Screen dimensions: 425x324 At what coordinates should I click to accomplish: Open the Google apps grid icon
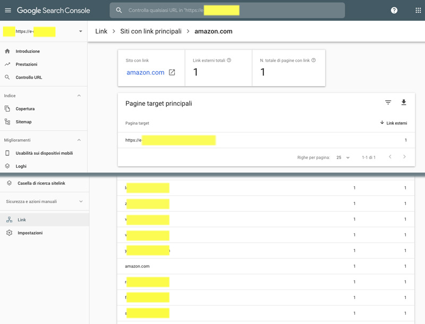coord(418,10)
